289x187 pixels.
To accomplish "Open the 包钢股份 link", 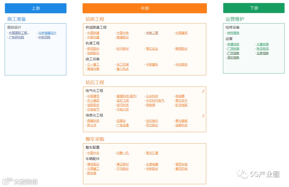I will coord(93,53).
